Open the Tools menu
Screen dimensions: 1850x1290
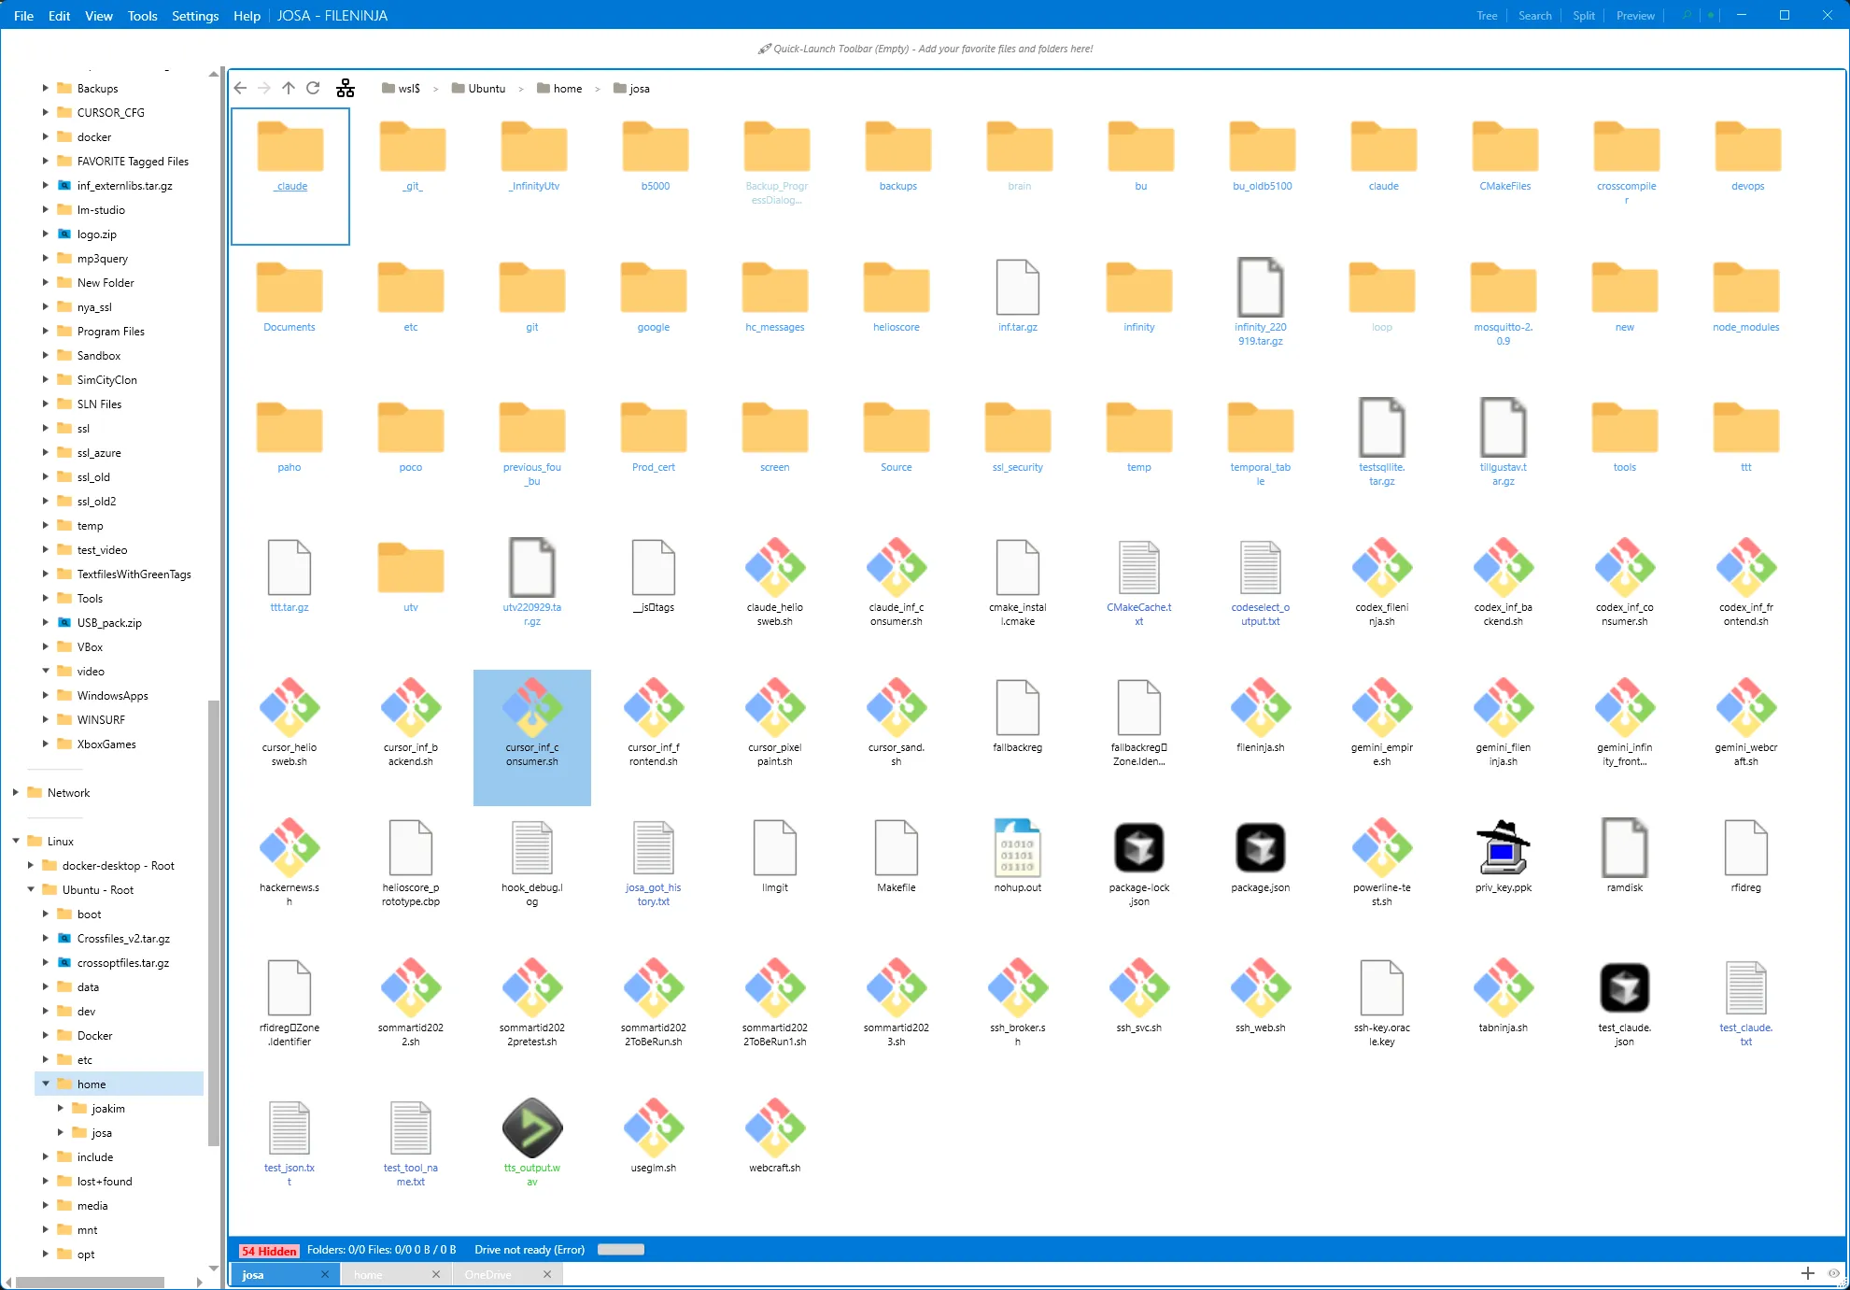(x=142, y=15)
